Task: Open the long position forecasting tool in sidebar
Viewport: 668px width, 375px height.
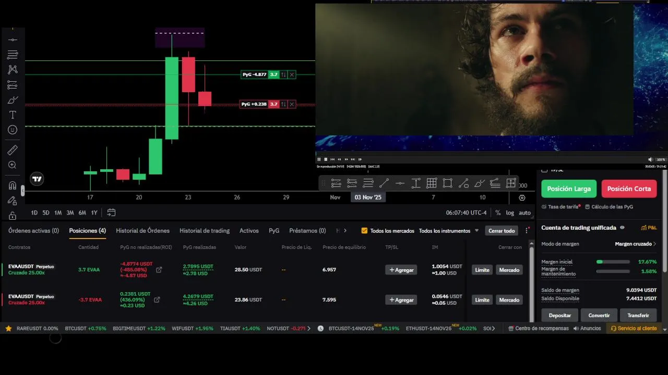Action: point(13,84)
